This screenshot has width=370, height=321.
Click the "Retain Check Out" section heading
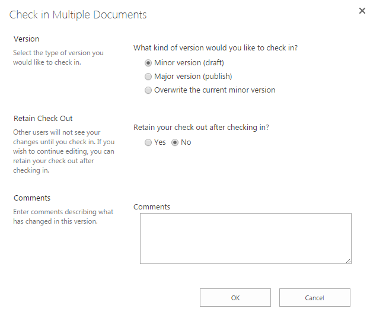point(43,118)
